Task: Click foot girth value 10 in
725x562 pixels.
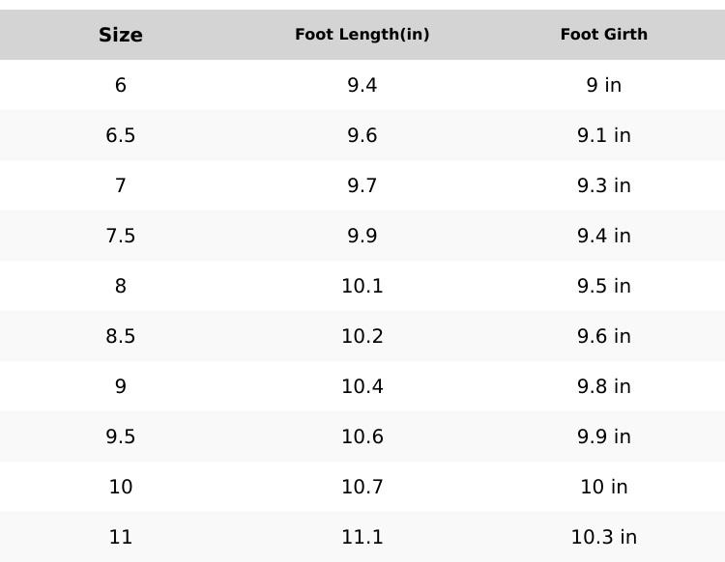Action: pyautogui.click(x=604, y=487)
